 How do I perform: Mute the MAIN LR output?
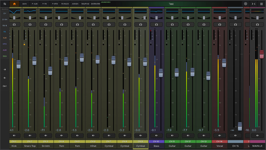tap(257, 135)
